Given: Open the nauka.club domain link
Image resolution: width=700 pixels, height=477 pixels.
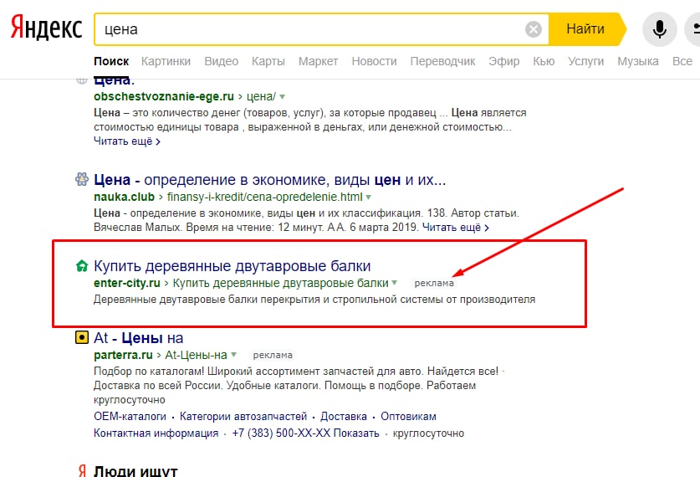Looking at the screenshot, I should 124,197.
